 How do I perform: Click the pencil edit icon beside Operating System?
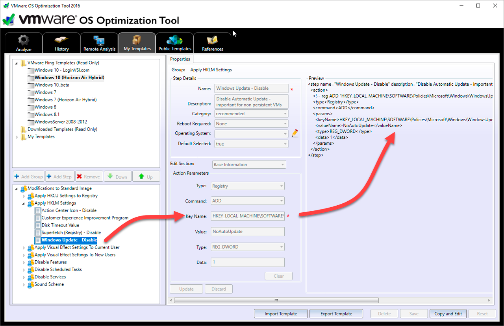(x=295, y=134)
